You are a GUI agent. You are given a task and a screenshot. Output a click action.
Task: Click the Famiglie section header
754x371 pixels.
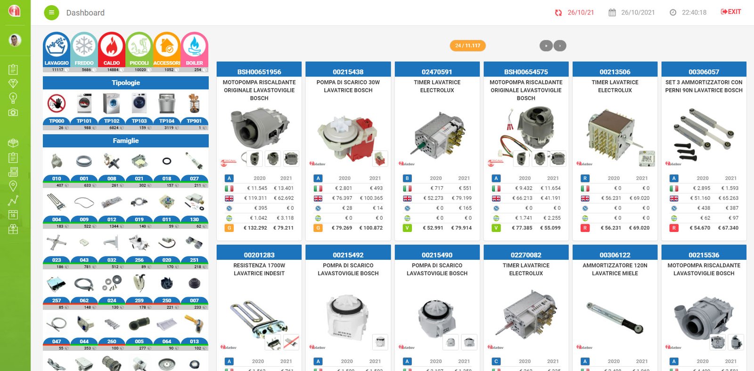pos(126,140)
